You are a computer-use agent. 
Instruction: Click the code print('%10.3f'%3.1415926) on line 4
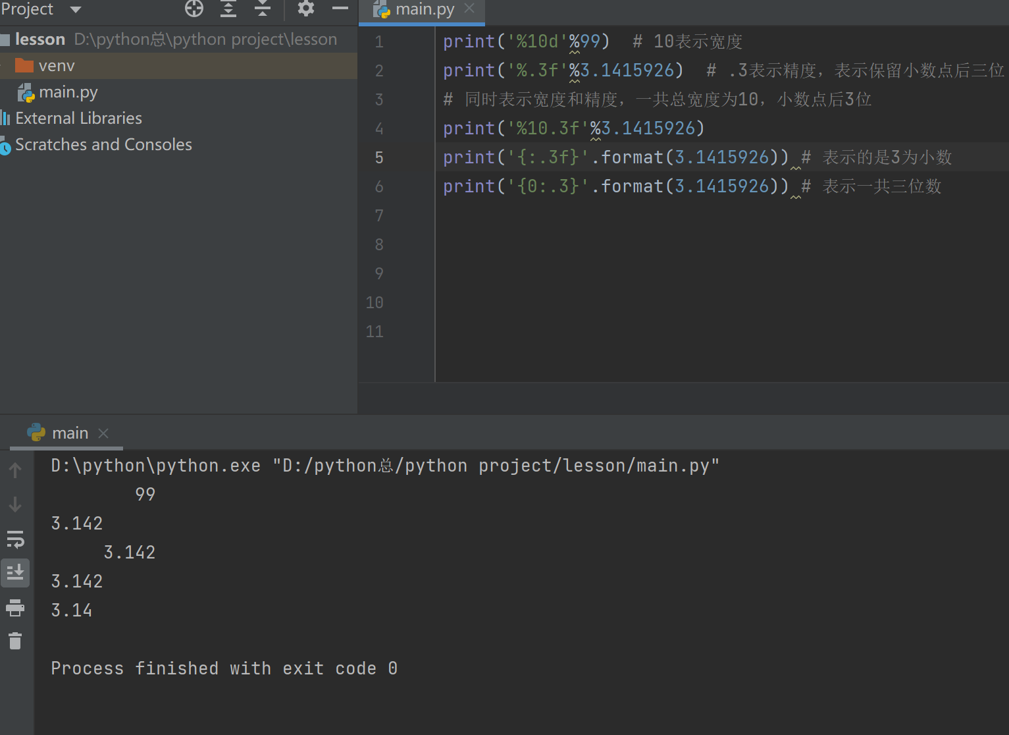(x=574, y=128)
